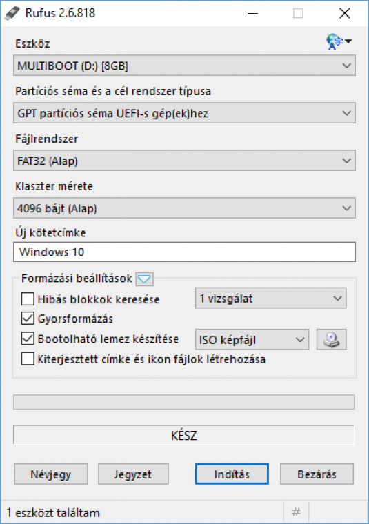369x524 pixels.
Task: Click the Névjegy button
Action: [x=51, y=474]
